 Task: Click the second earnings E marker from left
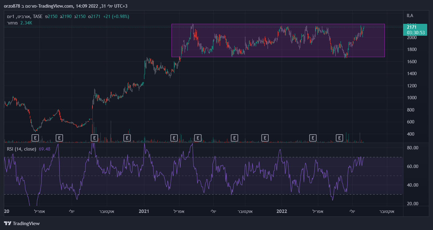tap(60, 138)
